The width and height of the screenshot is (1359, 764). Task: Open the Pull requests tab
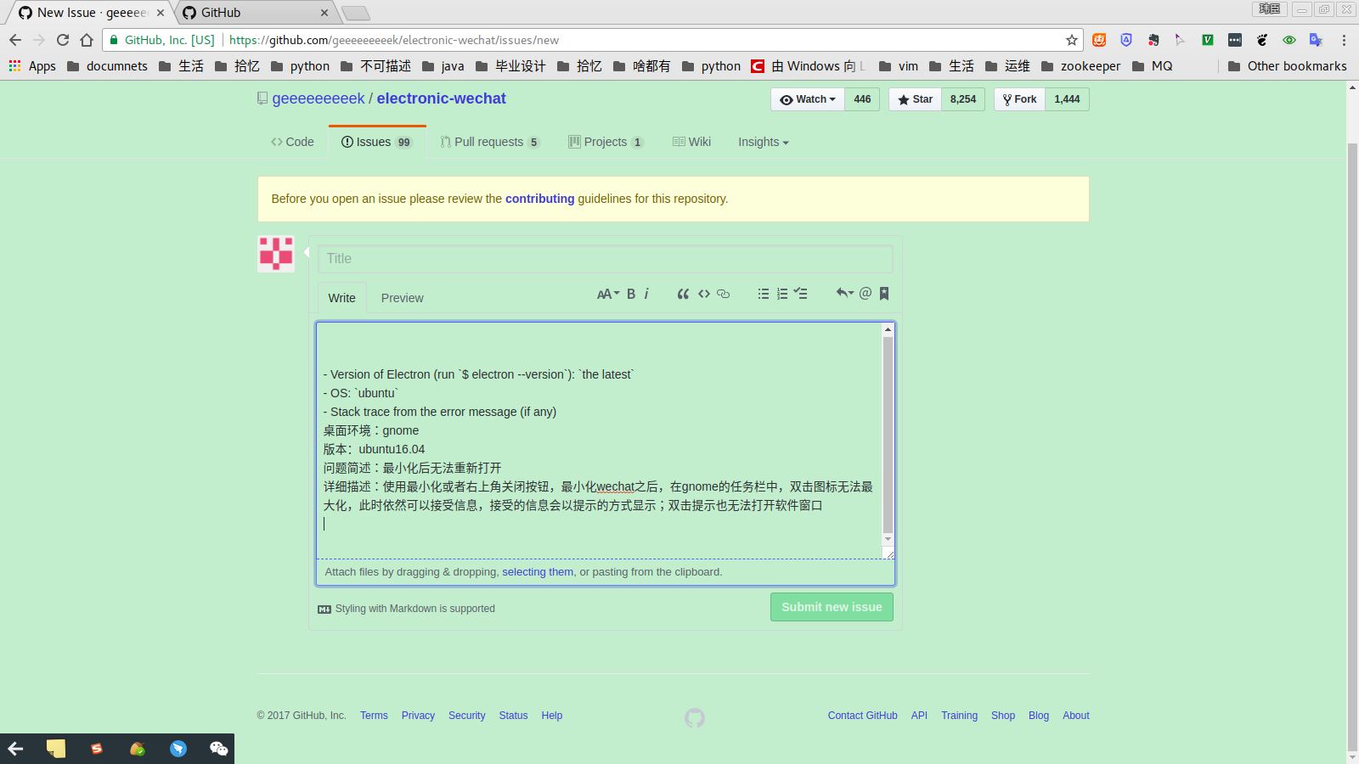(490, 142)
